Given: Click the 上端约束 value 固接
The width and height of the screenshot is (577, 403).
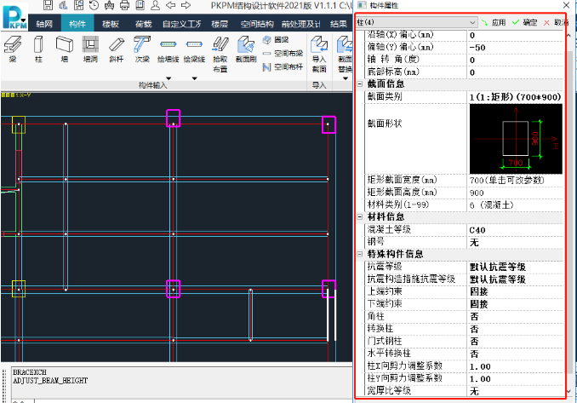Looking at the screenshot, I should [515, 292].
